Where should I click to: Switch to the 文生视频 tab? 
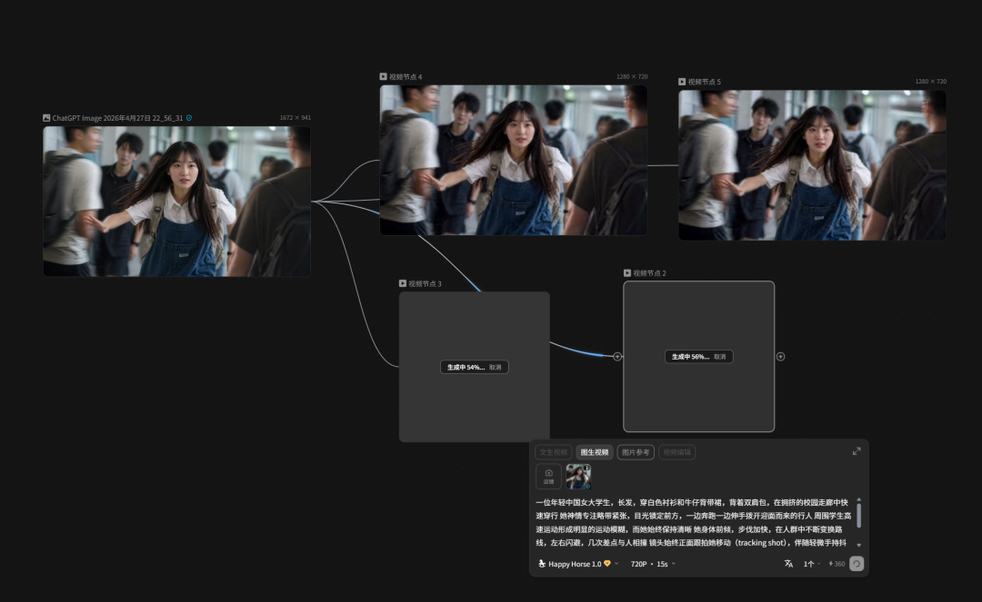(x=552, y=452)
